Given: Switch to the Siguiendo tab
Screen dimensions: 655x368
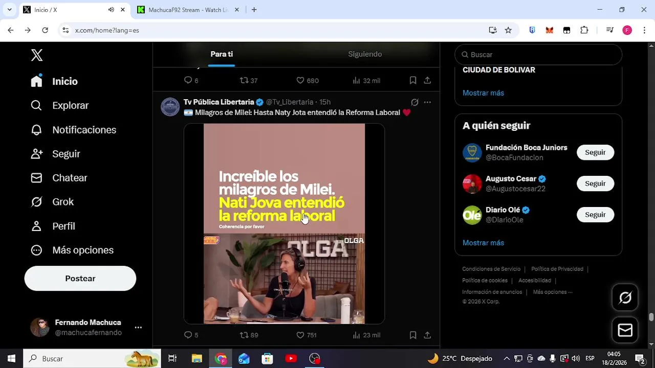Looking at the screenshot, I should coord(365,54).
